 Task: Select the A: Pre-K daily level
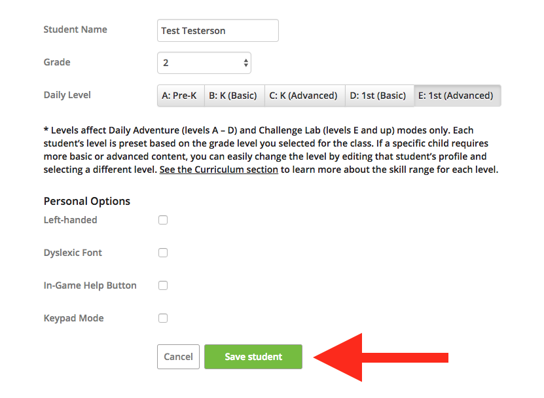(181, 96)
